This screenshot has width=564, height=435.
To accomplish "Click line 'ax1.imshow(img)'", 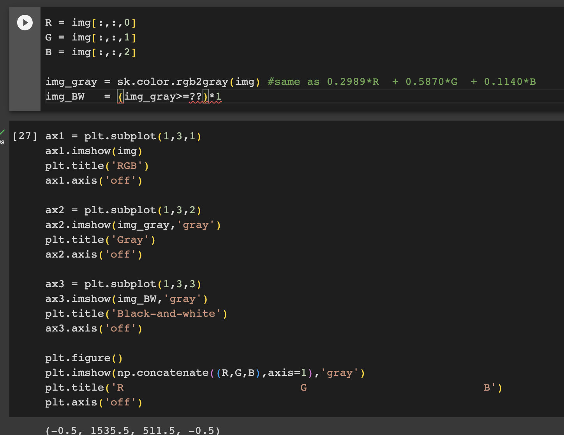I will 94,151.
